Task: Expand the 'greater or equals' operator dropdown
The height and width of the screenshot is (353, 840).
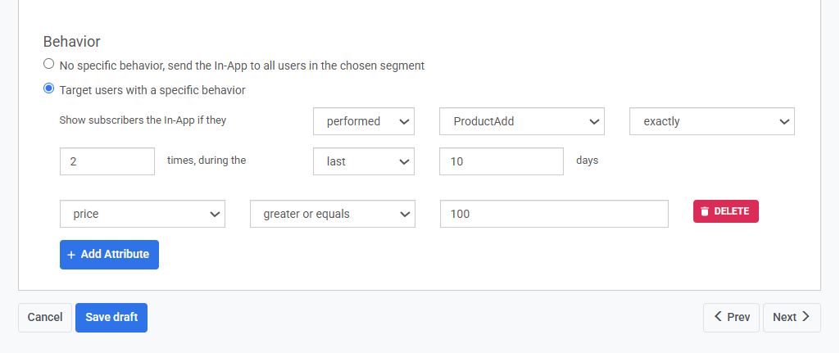Action: point(333,214)
